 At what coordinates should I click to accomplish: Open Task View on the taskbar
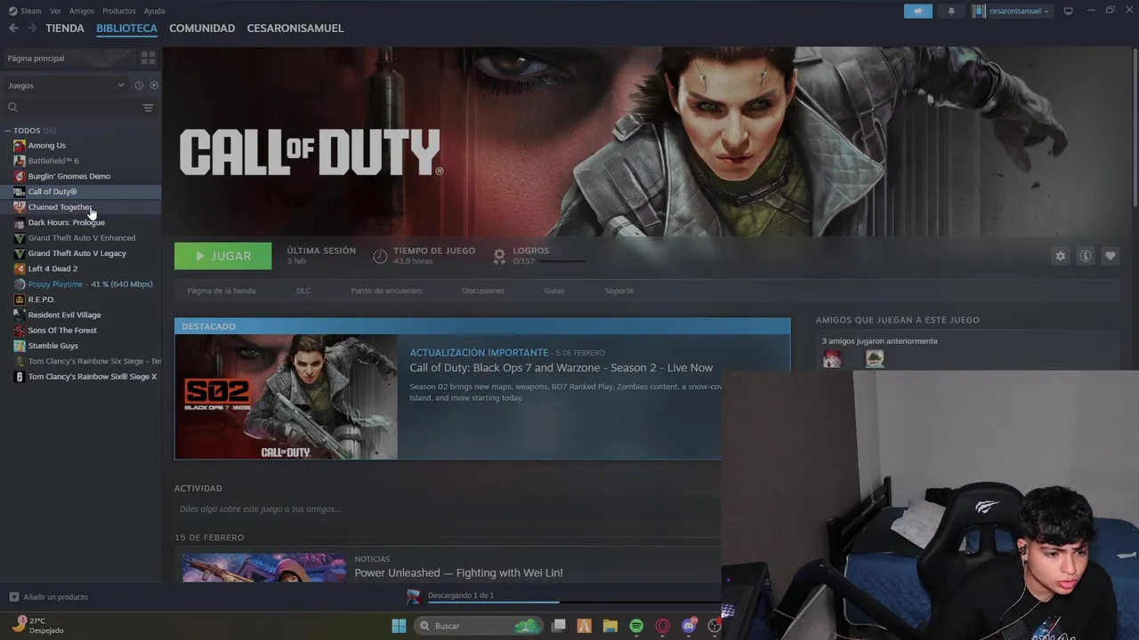tap(558, 626)
